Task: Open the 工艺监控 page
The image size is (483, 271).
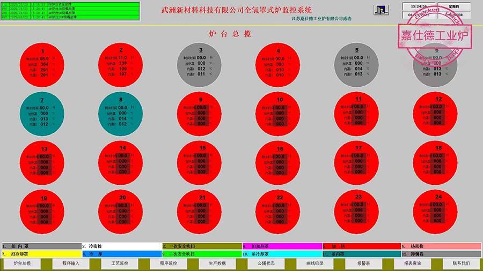Action: pyautogui.click(x=120, y=264)
